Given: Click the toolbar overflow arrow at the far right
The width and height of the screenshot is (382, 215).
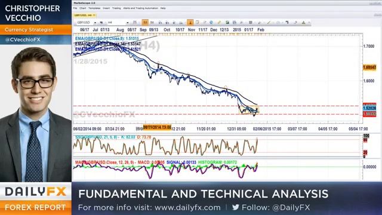Looking at the screenshot, I should pos(309,23).
